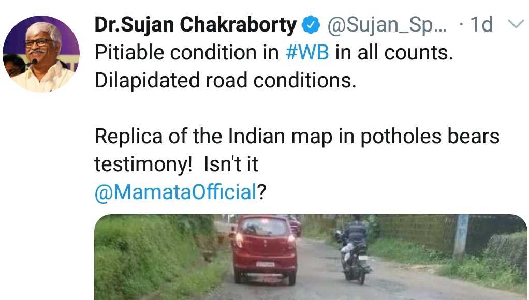Image resolution: width=529 pixels, height=300 pixels.
Task: Click the blue verified badge
Action: pos(311,25)
